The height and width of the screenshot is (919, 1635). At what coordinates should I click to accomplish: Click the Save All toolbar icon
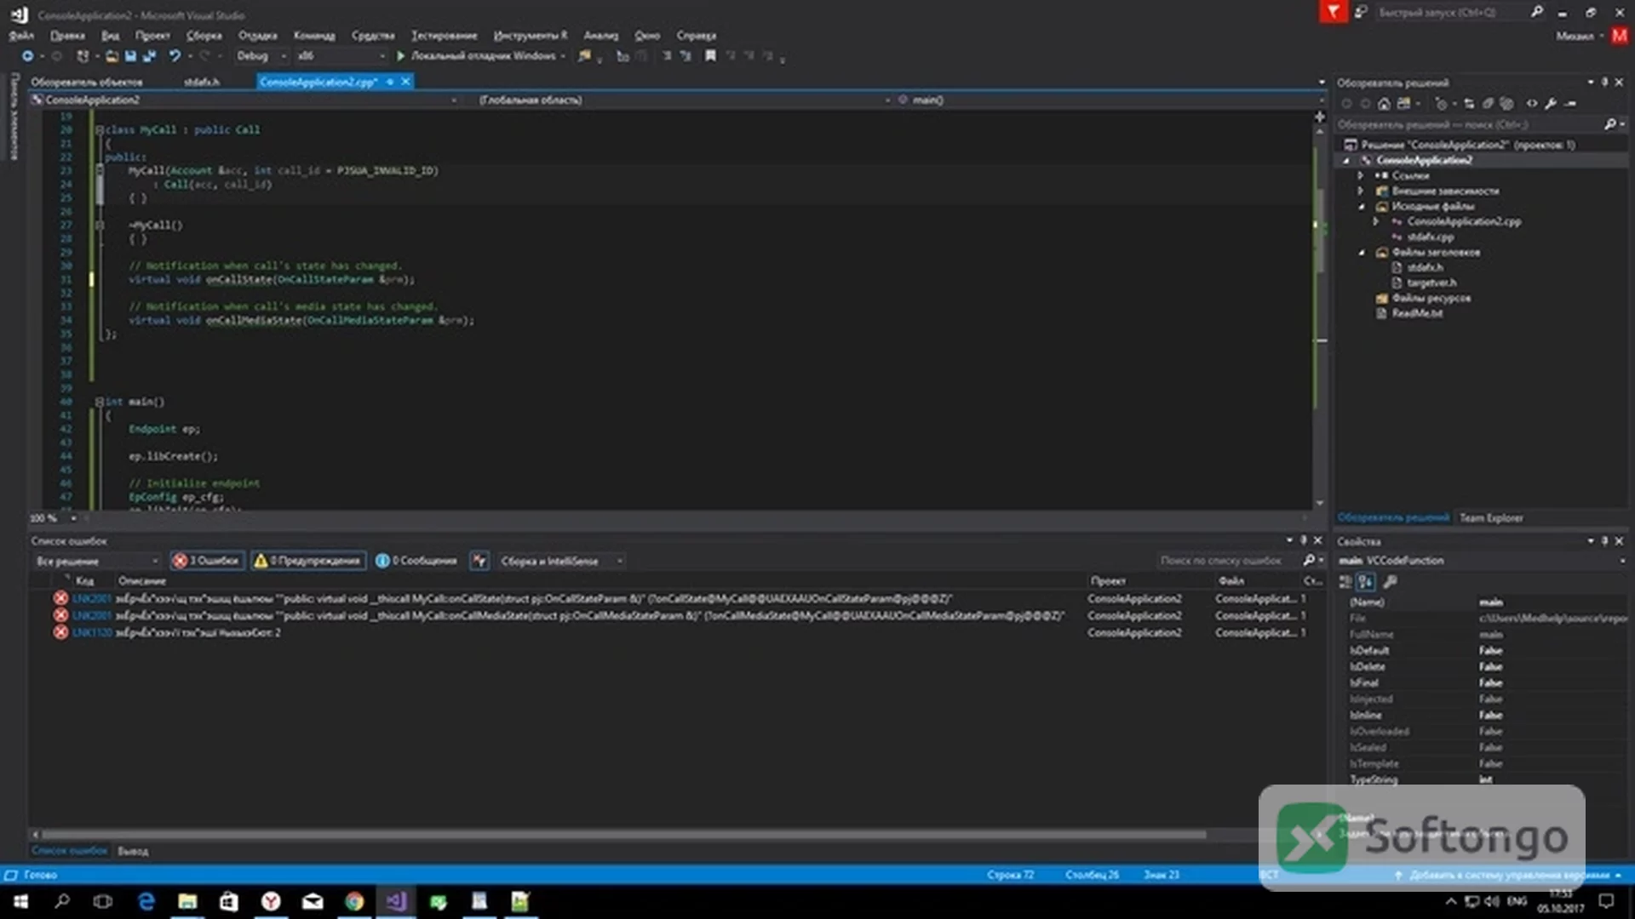pyautogui.click(x=149, y=56)
